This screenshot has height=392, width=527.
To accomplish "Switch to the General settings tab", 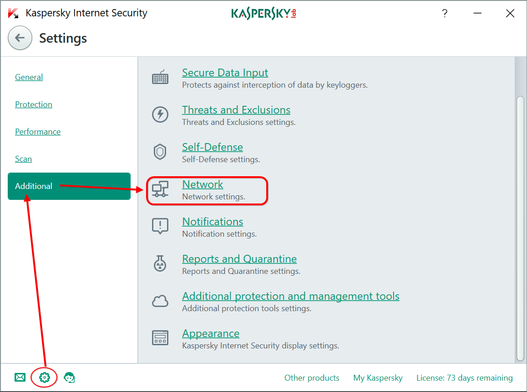I will coord(29,77).
